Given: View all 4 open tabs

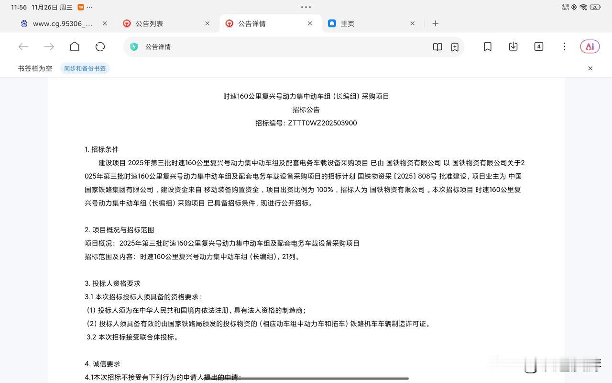Looking at the screenshot, I should pos(538,46).
